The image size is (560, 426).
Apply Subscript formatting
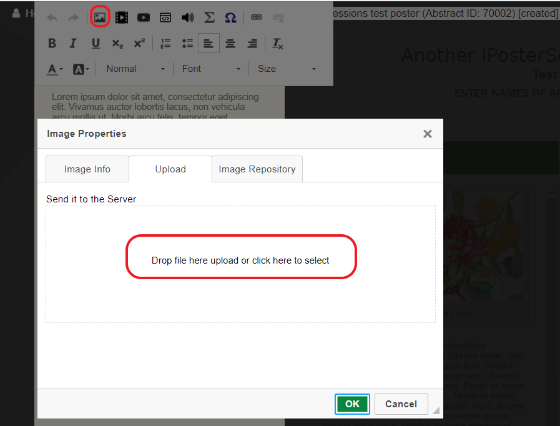pos(117,44)
